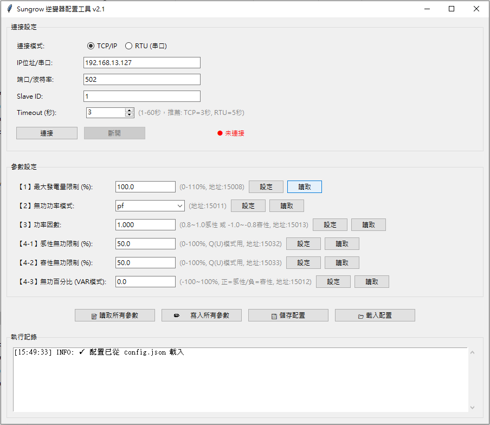Click the 儲存配置 save icon button

(x=288, y=315)
